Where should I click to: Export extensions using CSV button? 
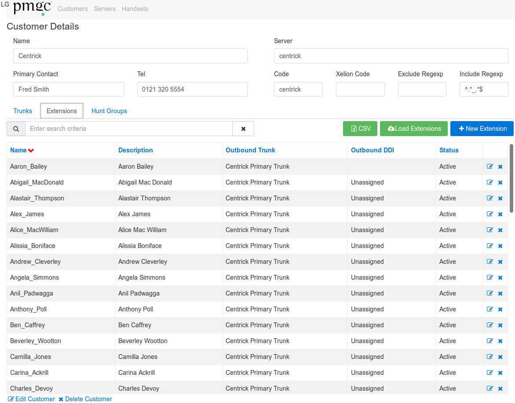(x=360, y=129)
